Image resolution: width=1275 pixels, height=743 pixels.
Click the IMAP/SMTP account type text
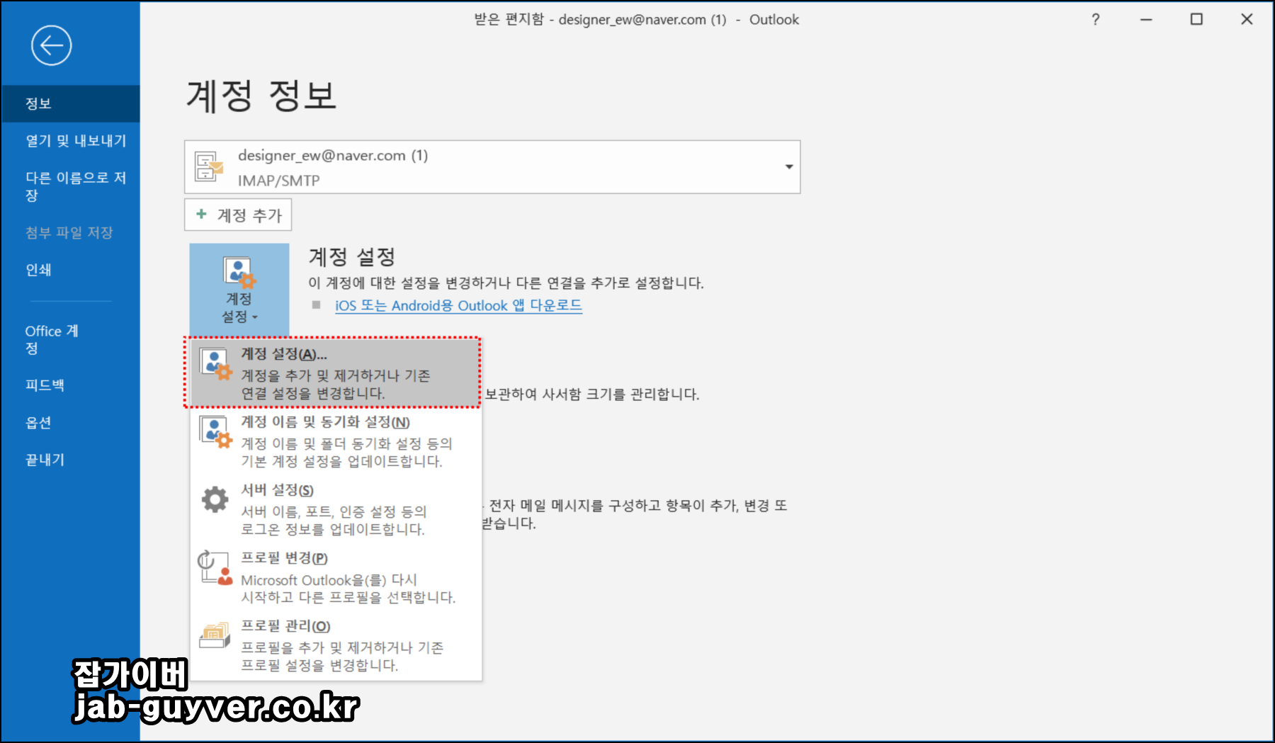click(278, 181)
